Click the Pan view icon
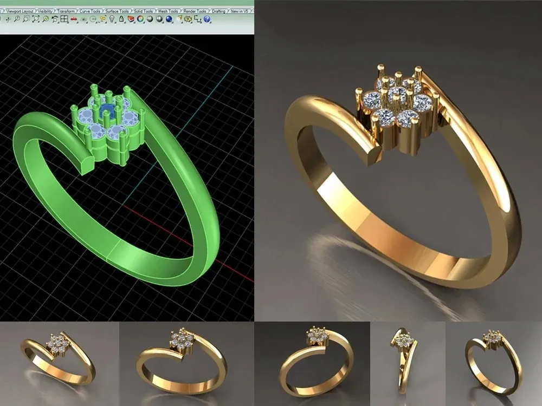542x406 pixels. [8, 19]
